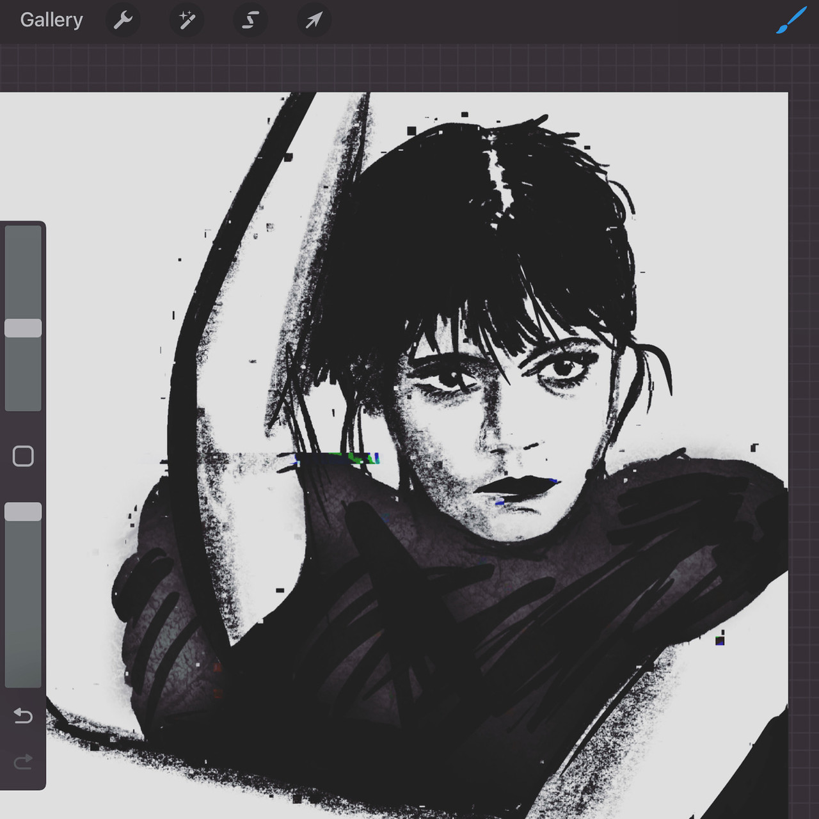
Task: Open the Actions wrench menu
Action: click(122, 20)
